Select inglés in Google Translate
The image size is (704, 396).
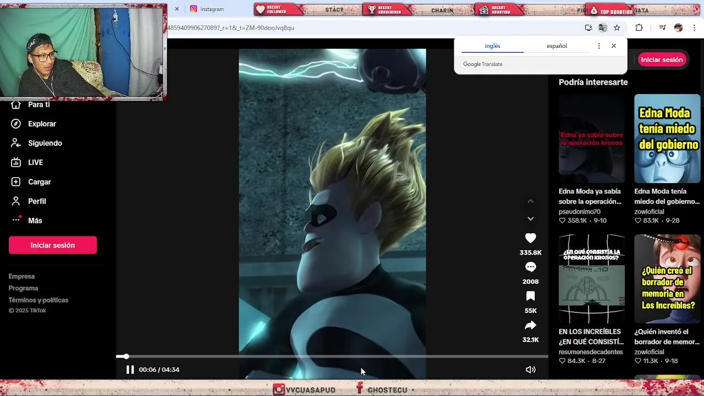click(492, 46)
